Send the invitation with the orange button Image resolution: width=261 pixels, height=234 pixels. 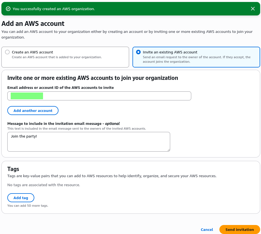(x=240, y=229)
